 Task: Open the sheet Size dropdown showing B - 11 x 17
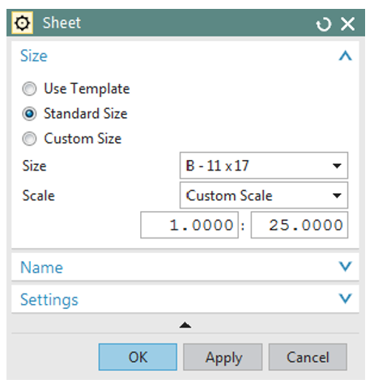[x=264, y=166]
